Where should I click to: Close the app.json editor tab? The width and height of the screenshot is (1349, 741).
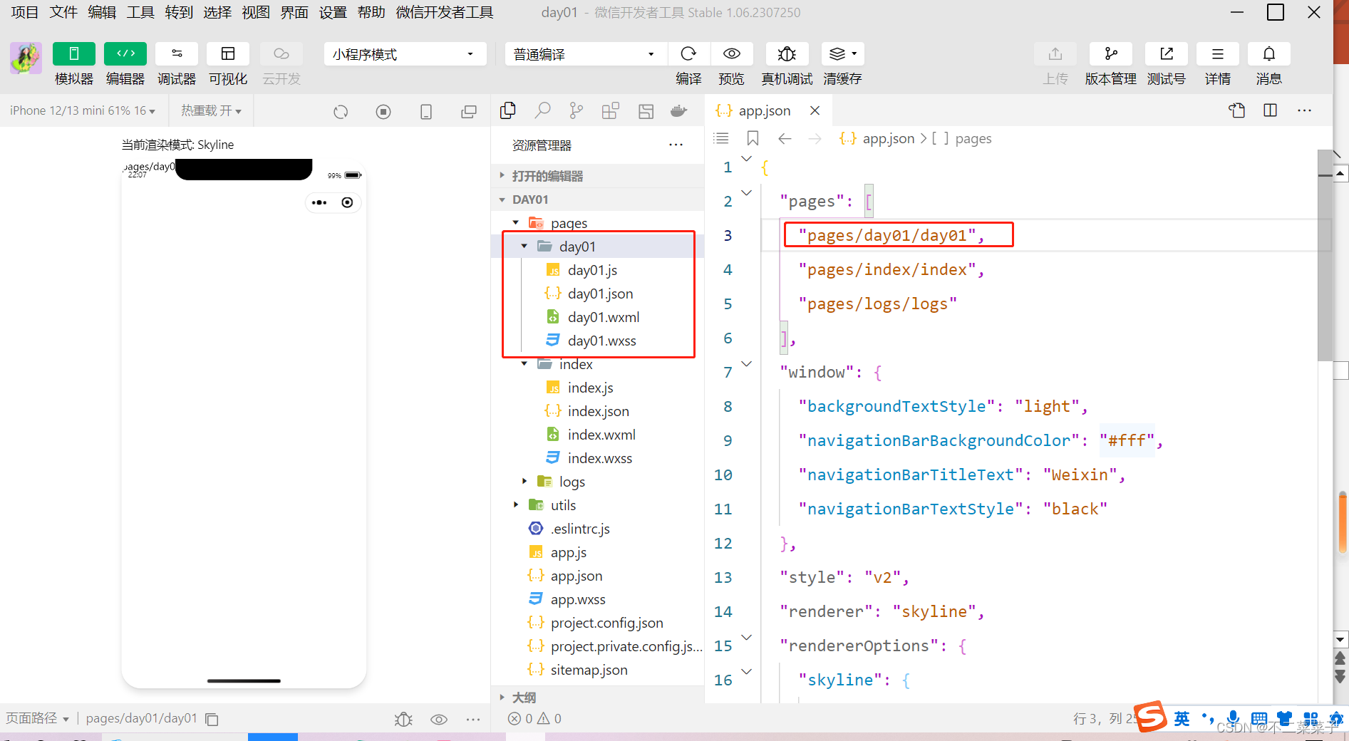tap(815, 110)
